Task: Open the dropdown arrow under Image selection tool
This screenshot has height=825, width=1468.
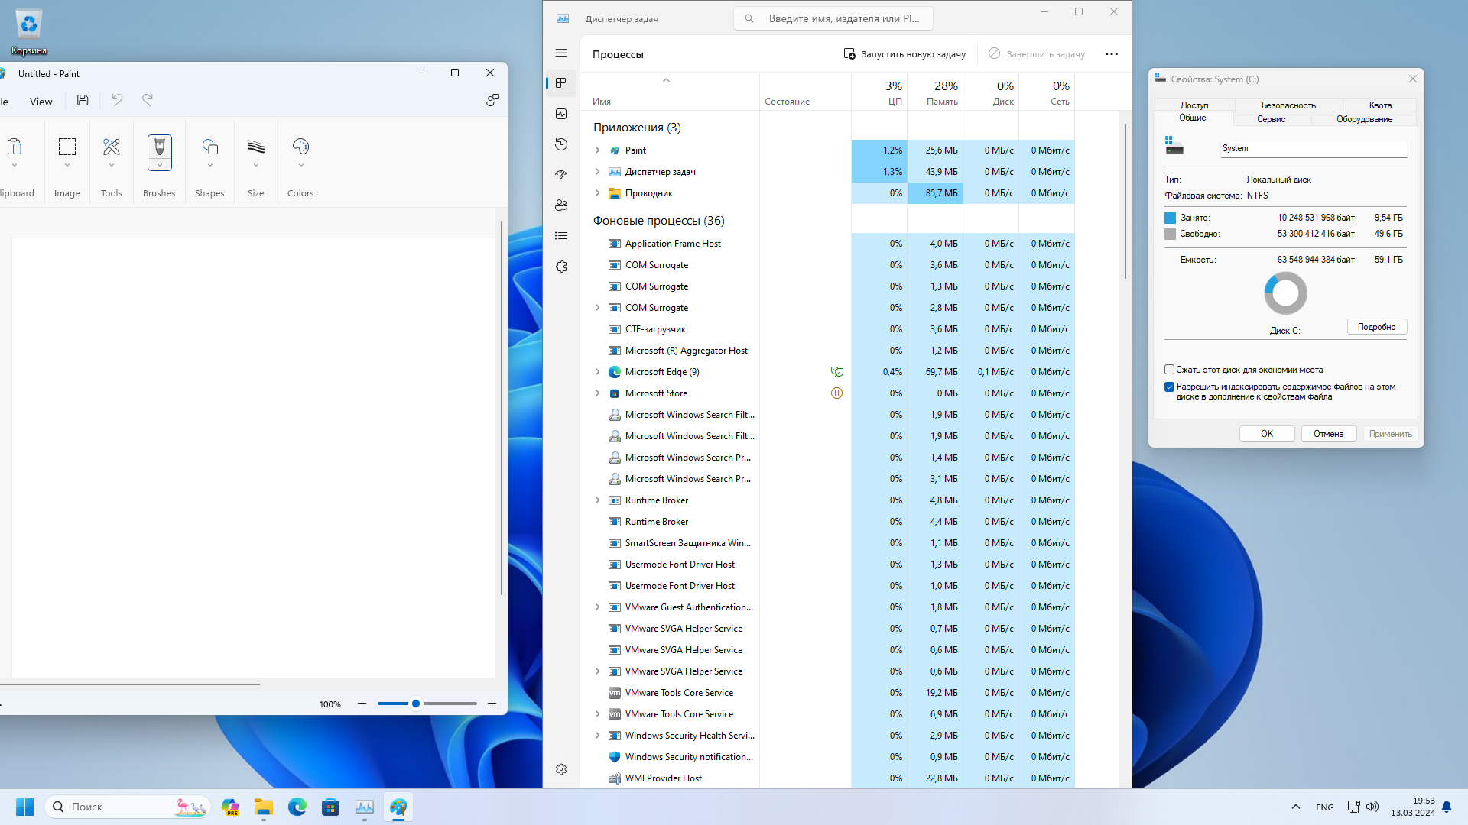Action: (x=67, y=166)
